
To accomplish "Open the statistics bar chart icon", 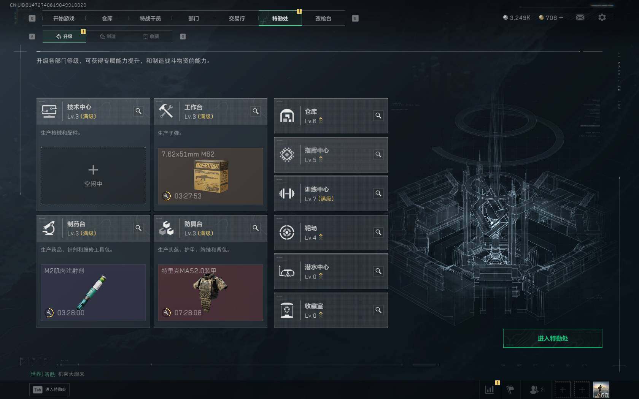I will tap(490, 389).
